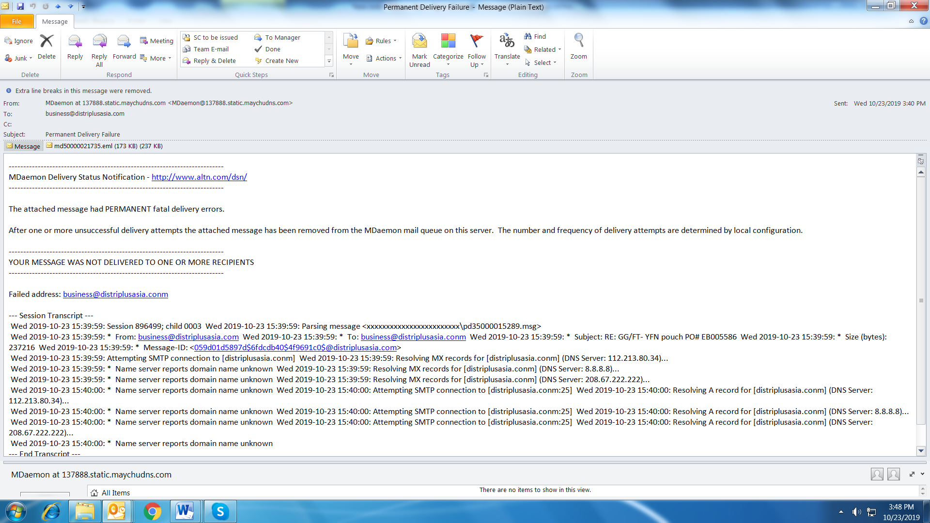Click the extra line breaks info bar
Viewport: 930px width, 523px height.
pyautogui.click(x=79, y=91)
